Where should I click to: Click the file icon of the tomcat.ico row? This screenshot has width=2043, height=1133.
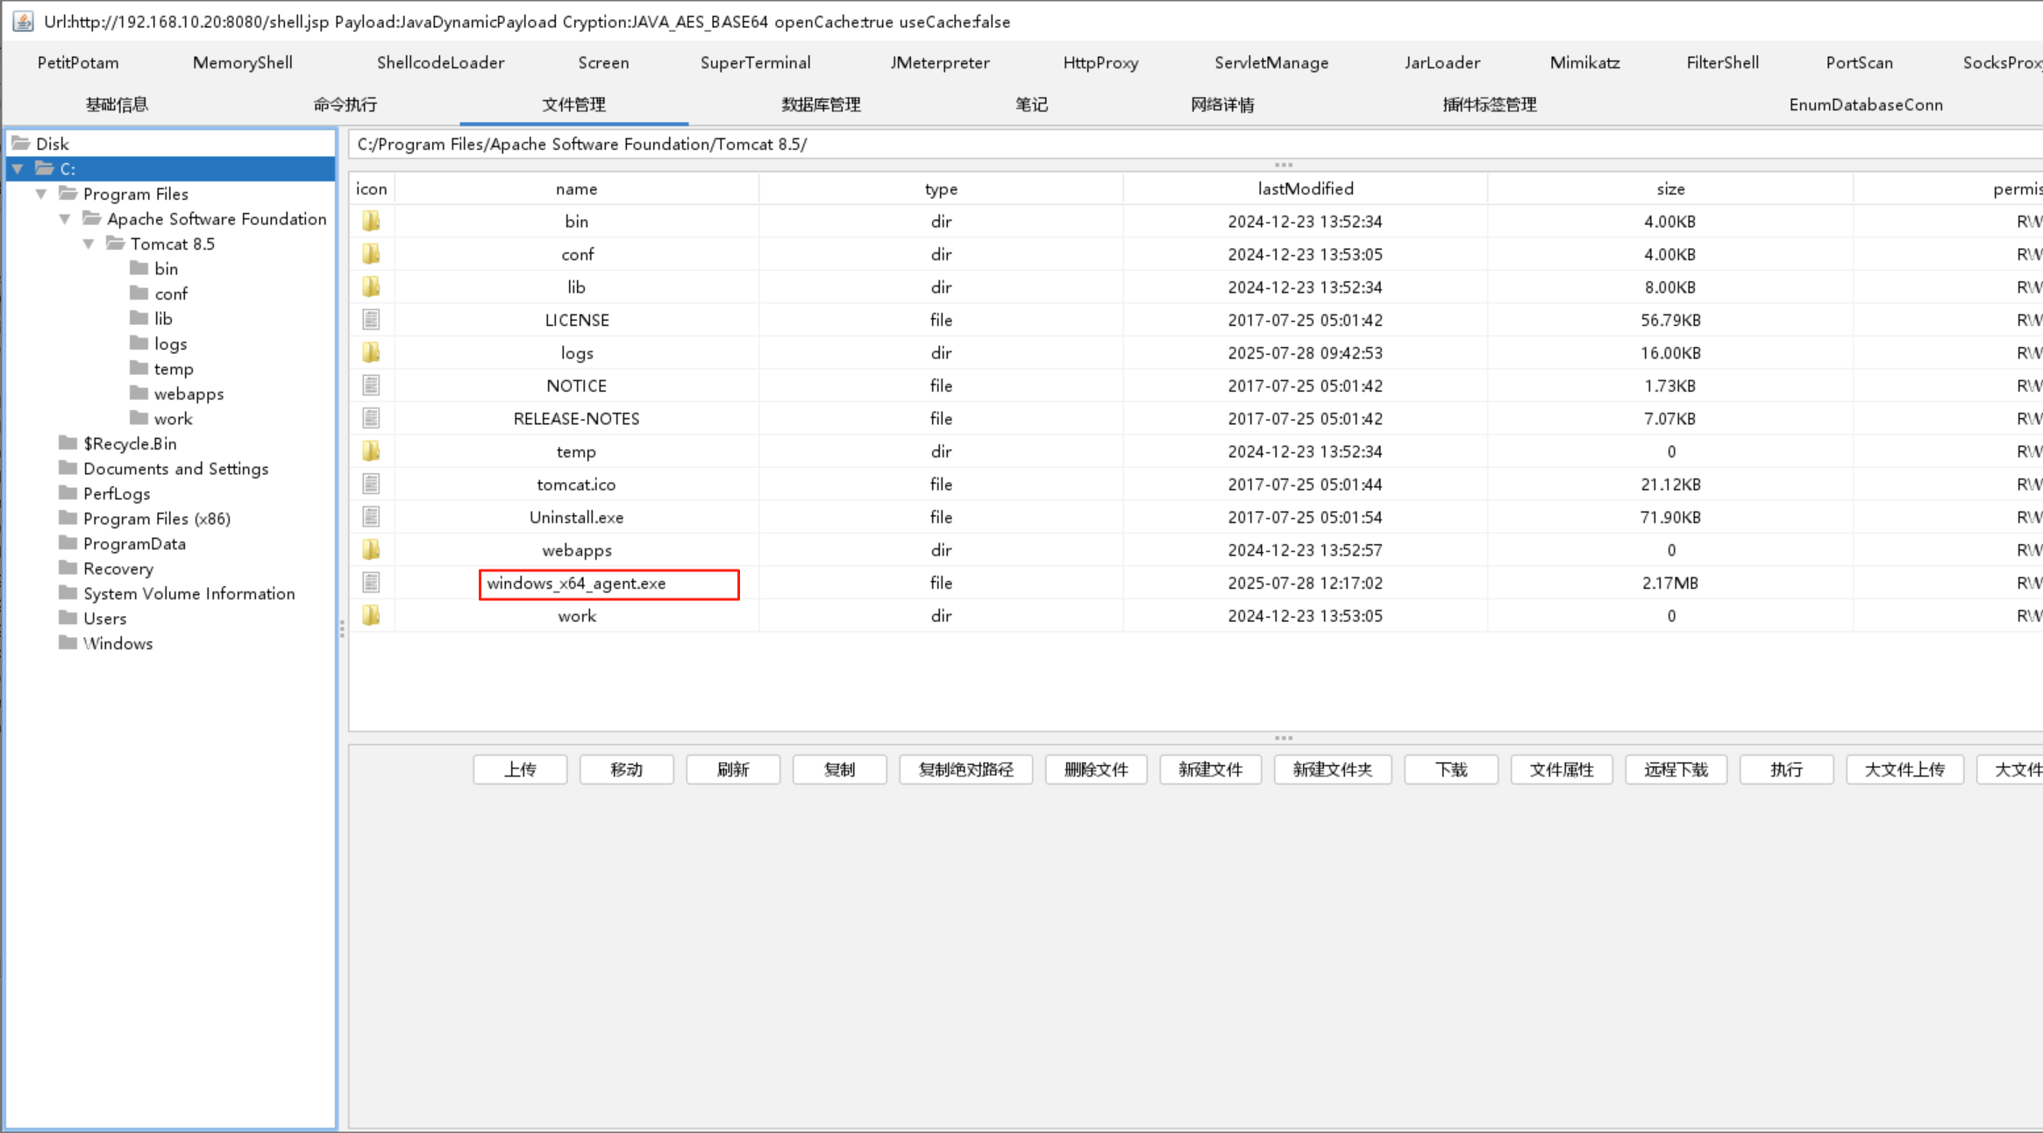click(x=371, y=485)
